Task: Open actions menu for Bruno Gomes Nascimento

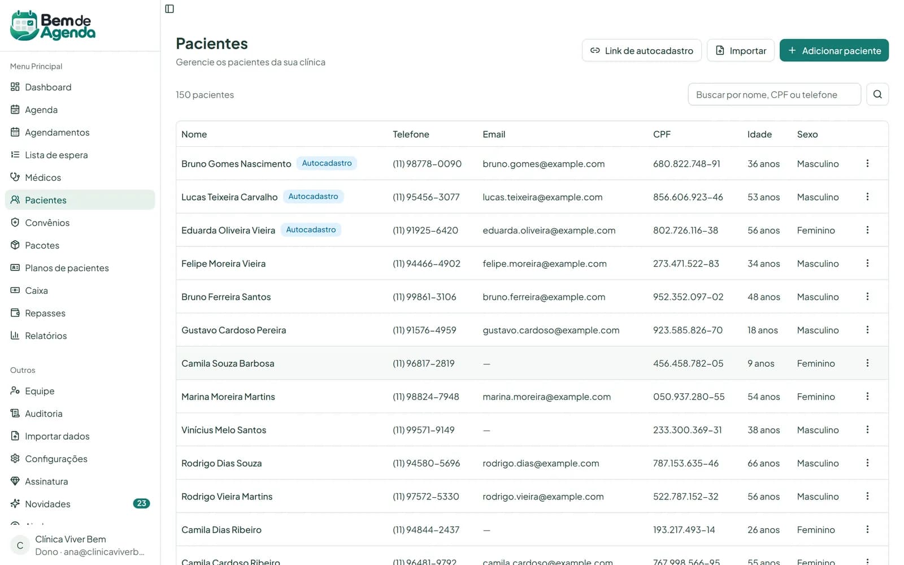Action: point(867,163)
